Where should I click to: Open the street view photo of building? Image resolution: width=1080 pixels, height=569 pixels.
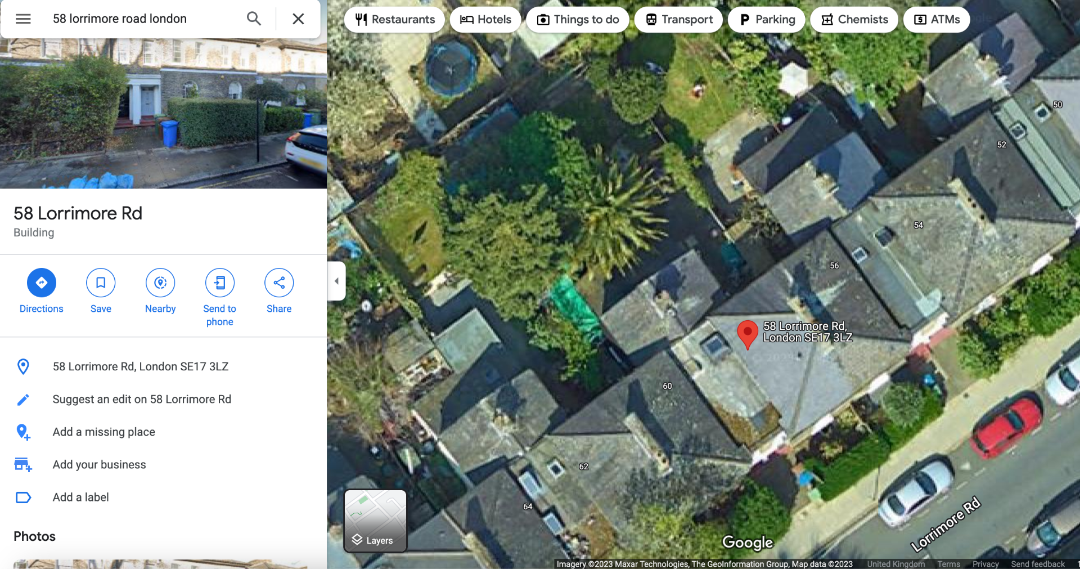click(x=163, y=113)
